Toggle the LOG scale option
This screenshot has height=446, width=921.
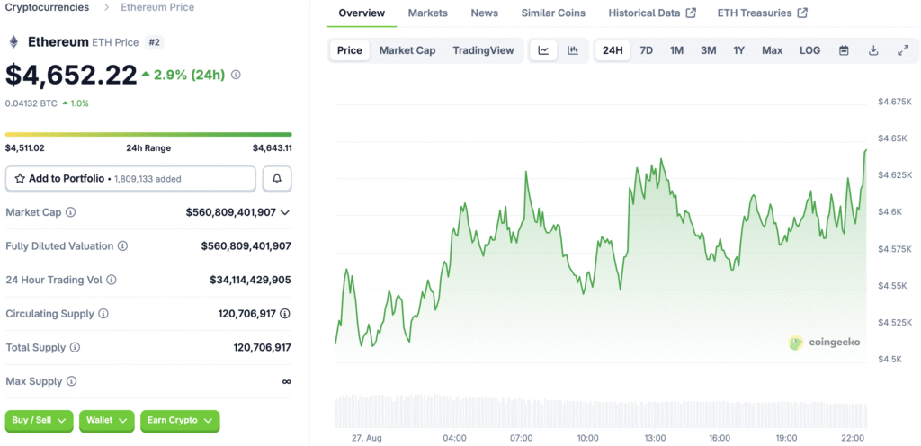click(x=809, y=50)
